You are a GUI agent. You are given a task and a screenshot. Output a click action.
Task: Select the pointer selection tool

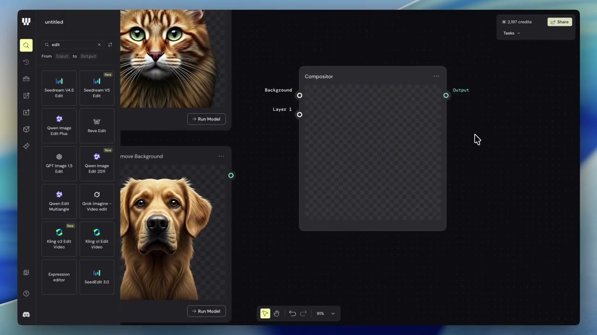pyautogui.click(x=265, y=314)
